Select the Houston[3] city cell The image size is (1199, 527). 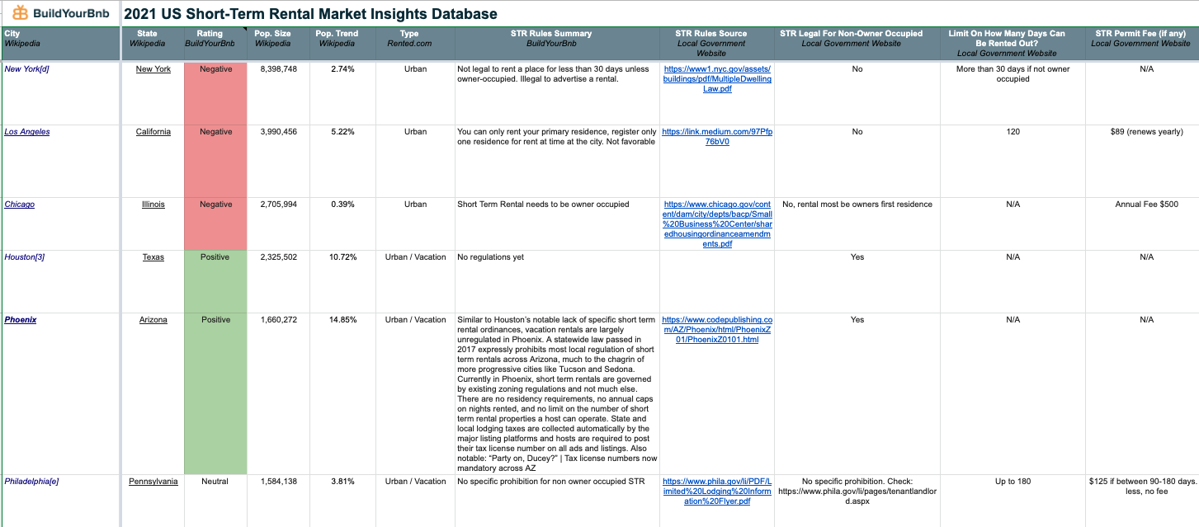[25, 257]
